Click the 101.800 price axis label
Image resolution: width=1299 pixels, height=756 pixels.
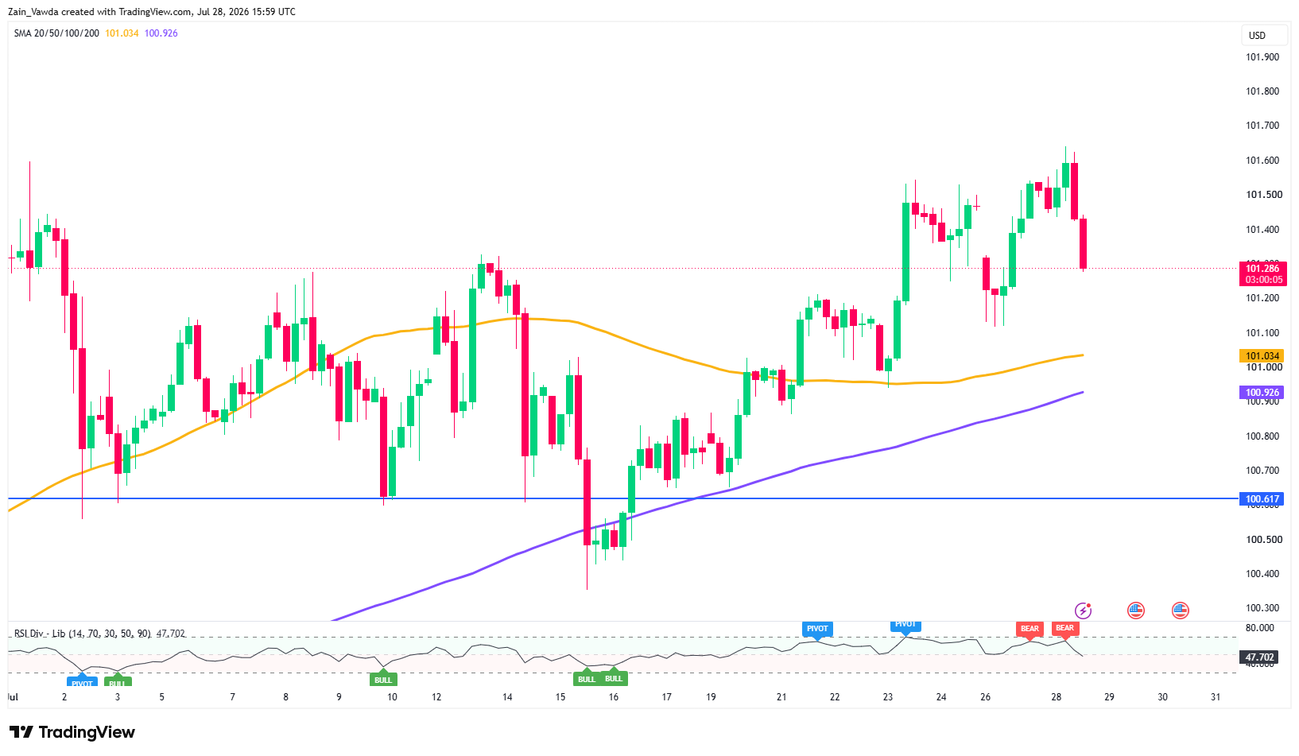(1262, 91)
